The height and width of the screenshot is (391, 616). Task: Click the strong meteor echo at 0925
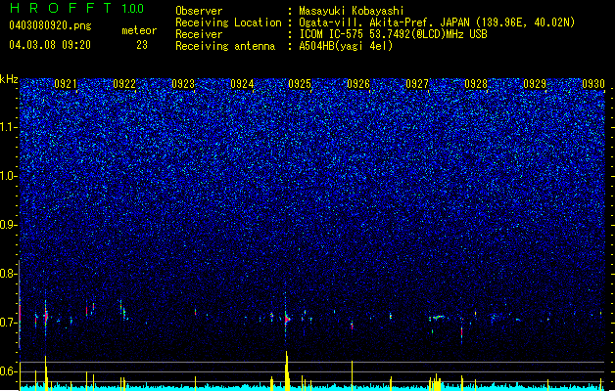[287, 320]
